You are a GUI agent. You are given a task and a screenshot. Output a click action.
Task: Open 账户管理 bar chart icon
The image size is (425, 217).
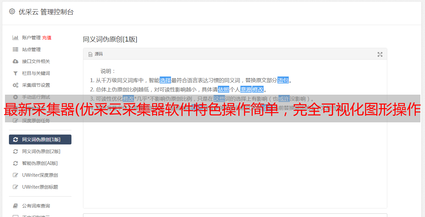pos(15,38)
